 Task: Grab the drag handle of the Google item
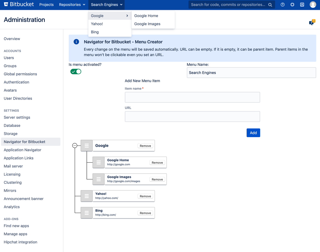point(87,145)
